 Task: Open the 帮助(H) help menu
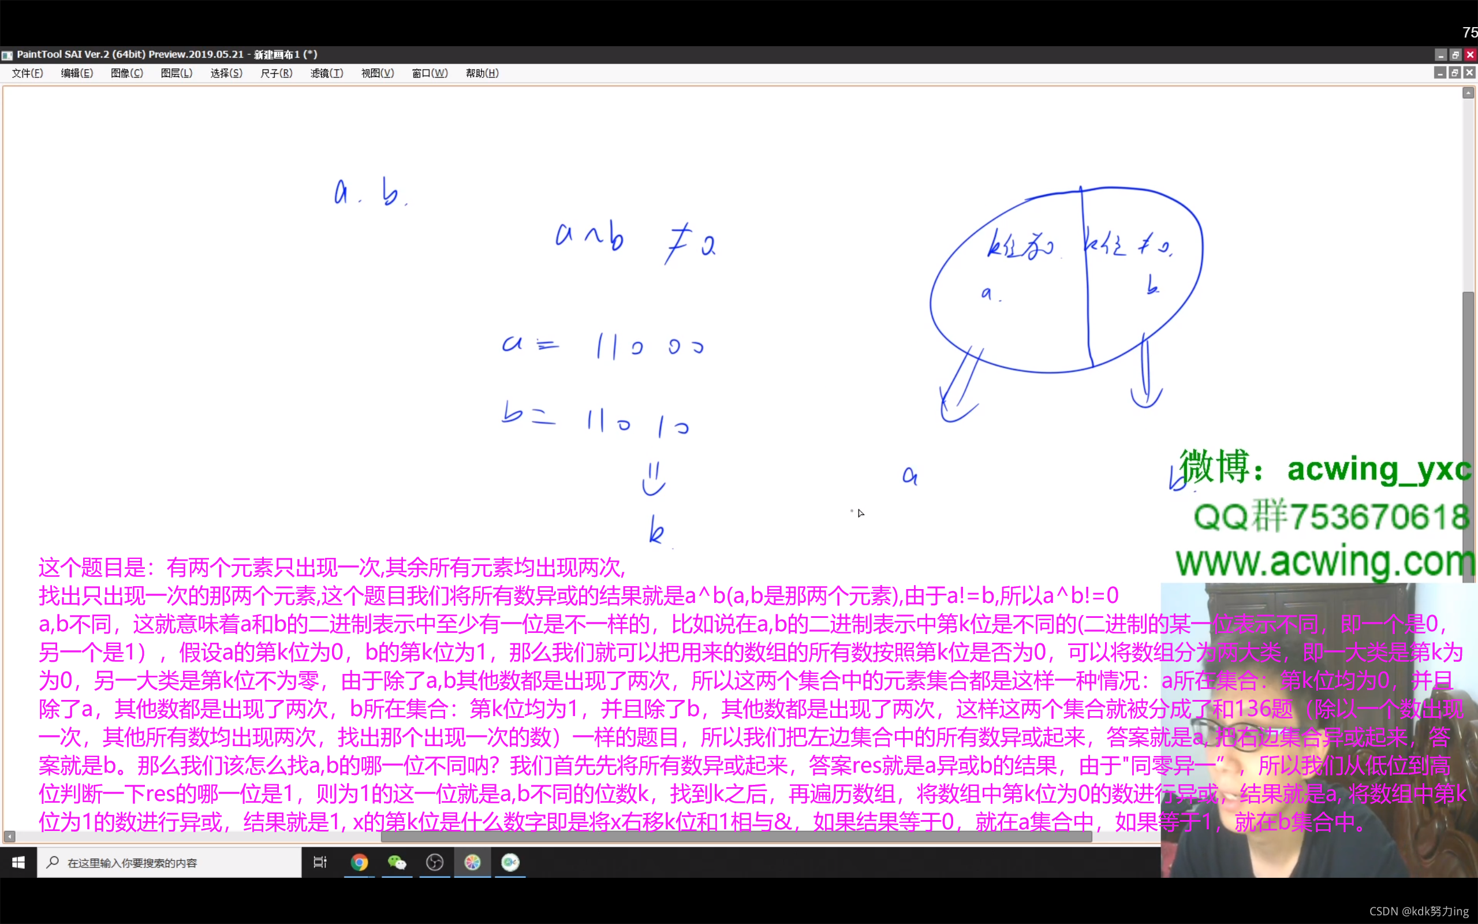click(x=482, y=73)
